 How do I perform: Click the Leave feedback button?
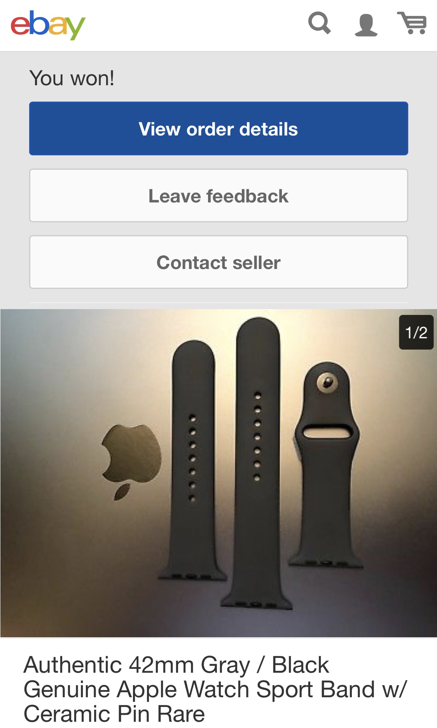[218, 195]
